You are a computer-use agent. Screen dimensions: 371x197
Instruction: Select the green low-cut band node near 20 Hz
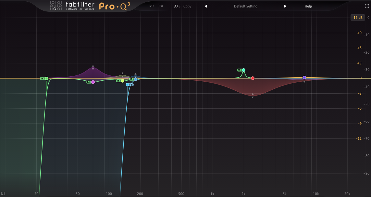point(46,78)
